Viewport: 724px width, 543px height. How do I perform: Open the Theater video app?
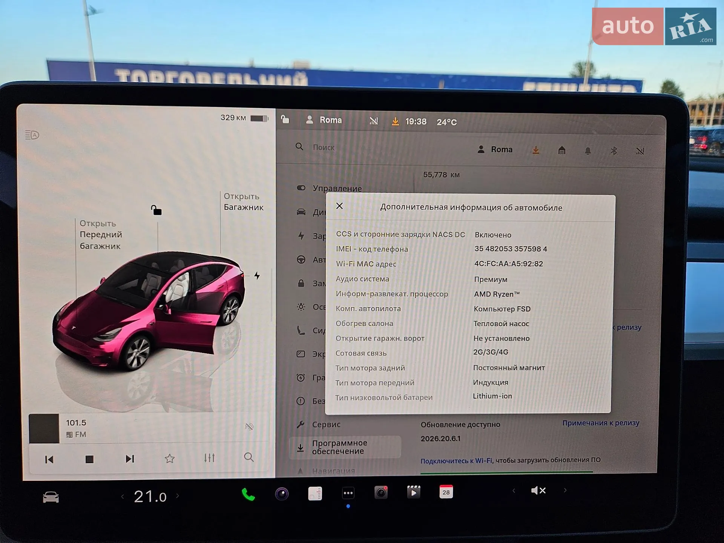click(x=414, y=492)
